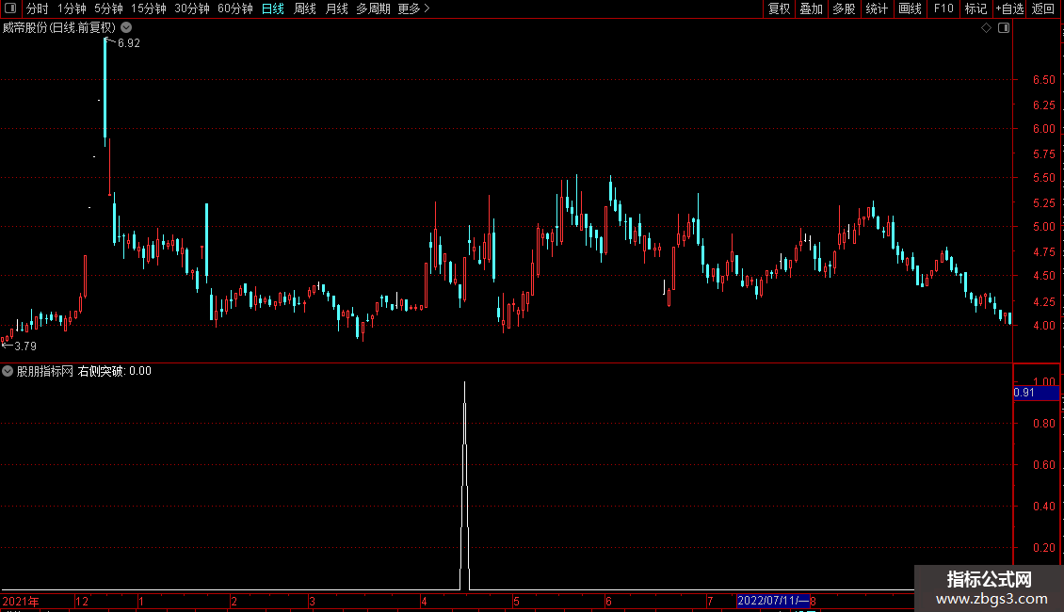
Task: Click 返回 to go back
Action: pos(1043,8)
